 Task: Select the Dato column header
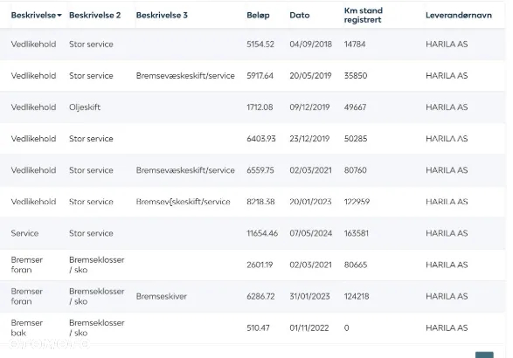(x=300, y=15)
